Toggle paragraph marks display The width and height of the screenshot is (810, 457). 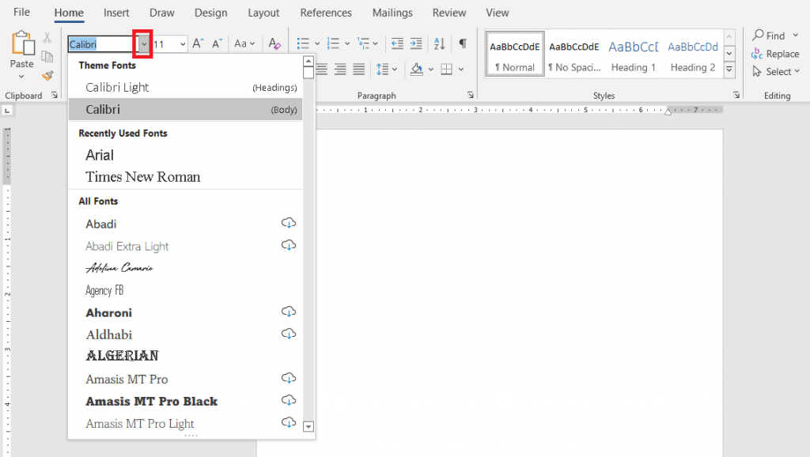[463, 43]
